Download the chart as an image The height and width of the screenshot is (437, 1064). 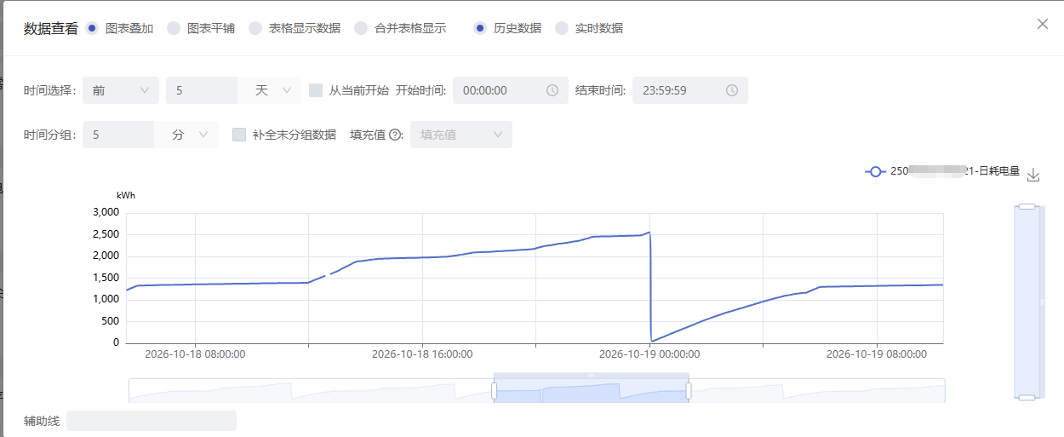click(1033, 175)
